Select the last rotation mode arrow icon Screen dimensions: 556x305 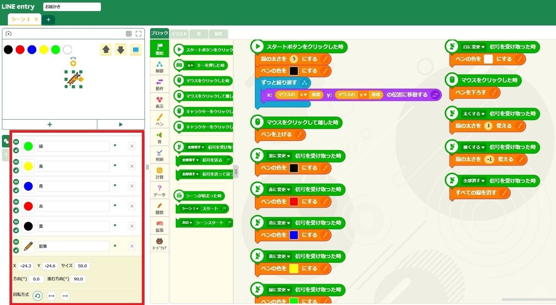click(65, 296)
